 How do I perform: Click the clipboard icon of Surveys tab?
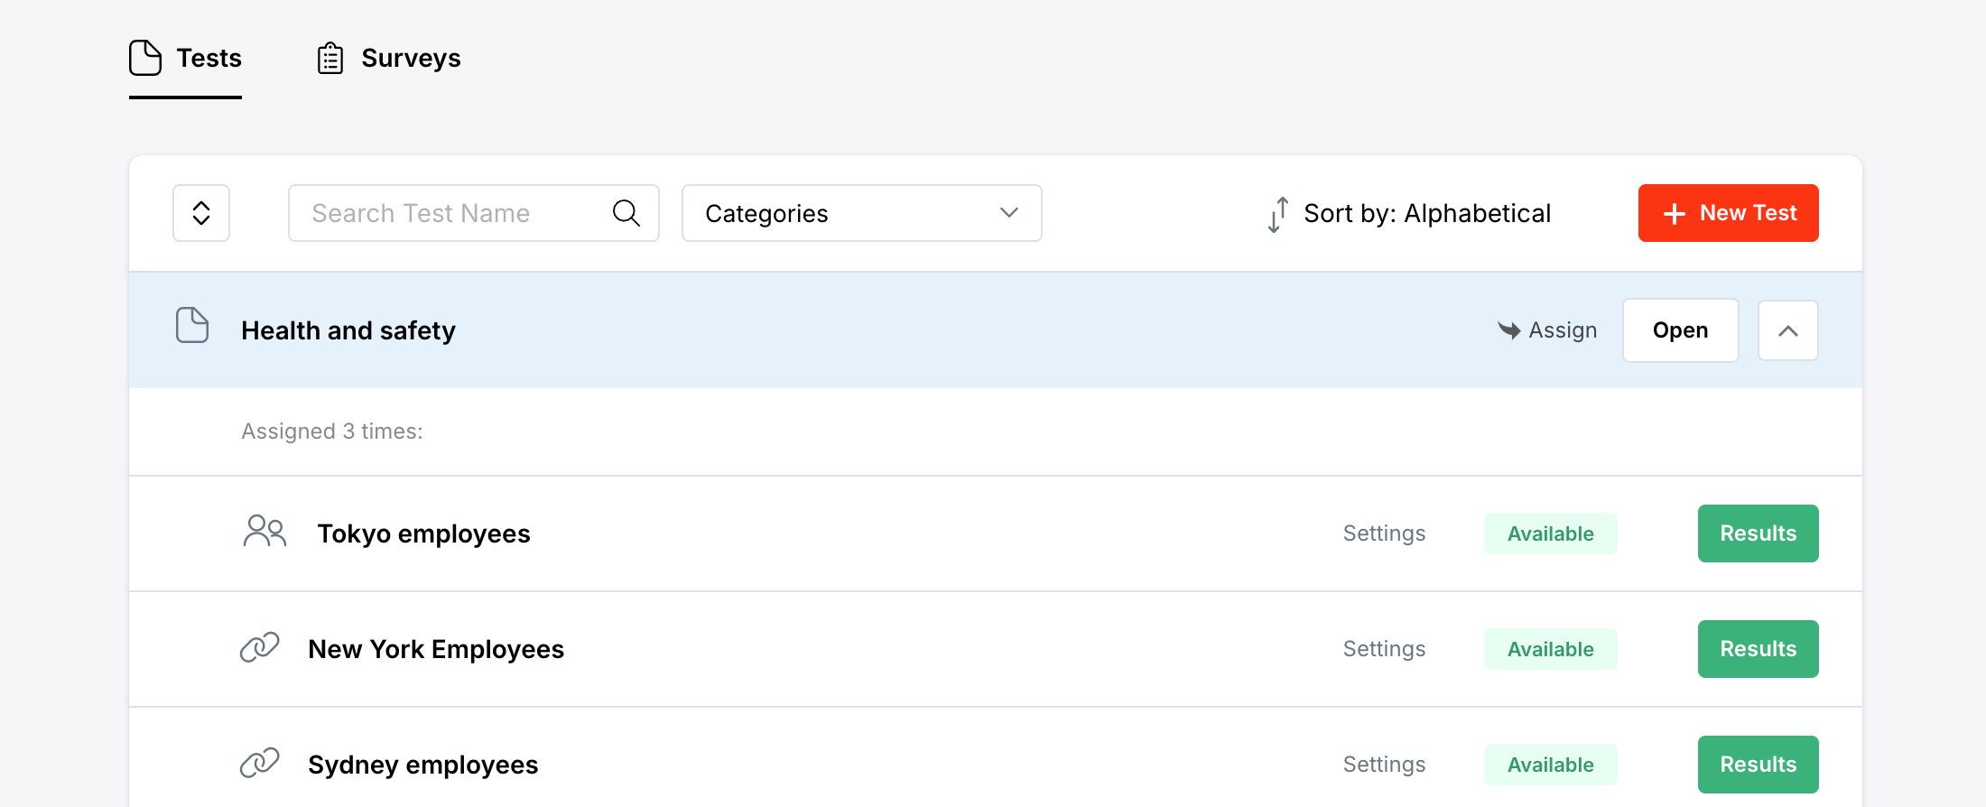(x=330, y=59)
